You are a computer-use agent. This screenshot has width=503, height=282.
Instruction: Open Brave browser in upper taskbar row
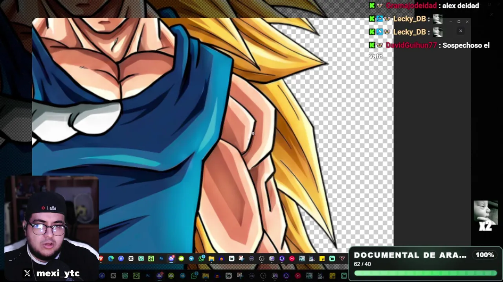point(101,258)
